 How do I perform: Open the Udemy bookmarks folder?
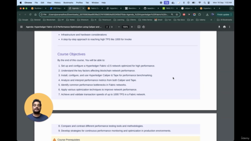tap(200, 20)
